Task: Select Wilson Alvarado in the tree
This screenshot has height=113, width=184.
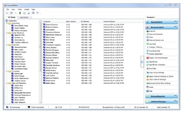Action: (x=21, y=31)
